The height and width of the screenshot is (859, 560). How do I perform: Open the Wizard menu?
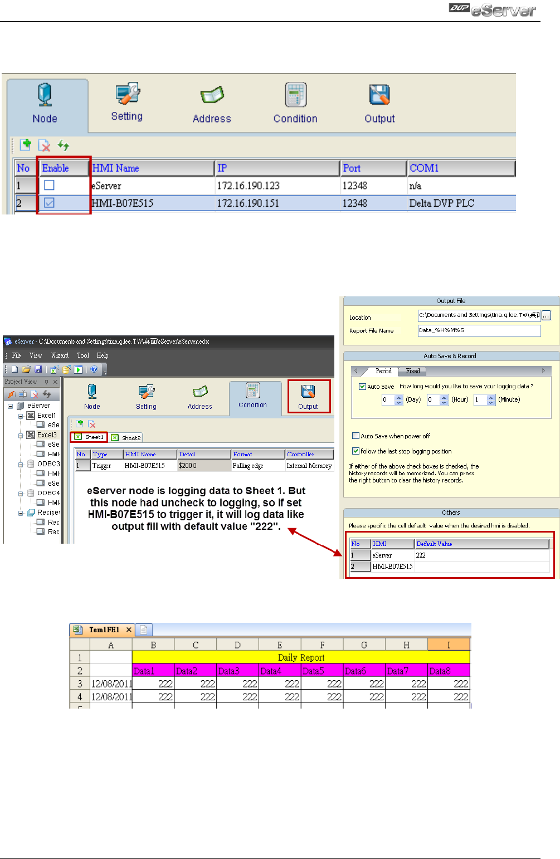(60, 355)
